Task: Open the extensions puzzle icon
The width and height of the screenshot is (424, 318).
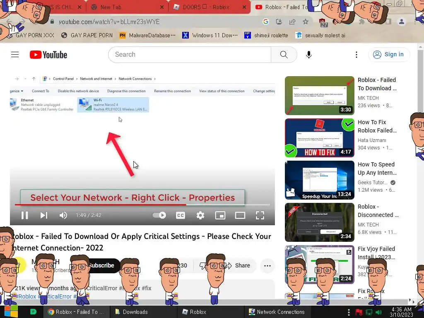Action: tap(361, 22)
